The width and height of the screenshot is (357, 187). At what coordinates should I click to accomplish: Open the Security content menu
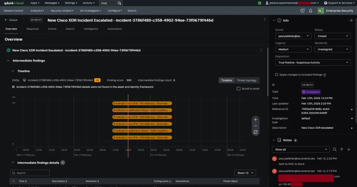point(62,11)
